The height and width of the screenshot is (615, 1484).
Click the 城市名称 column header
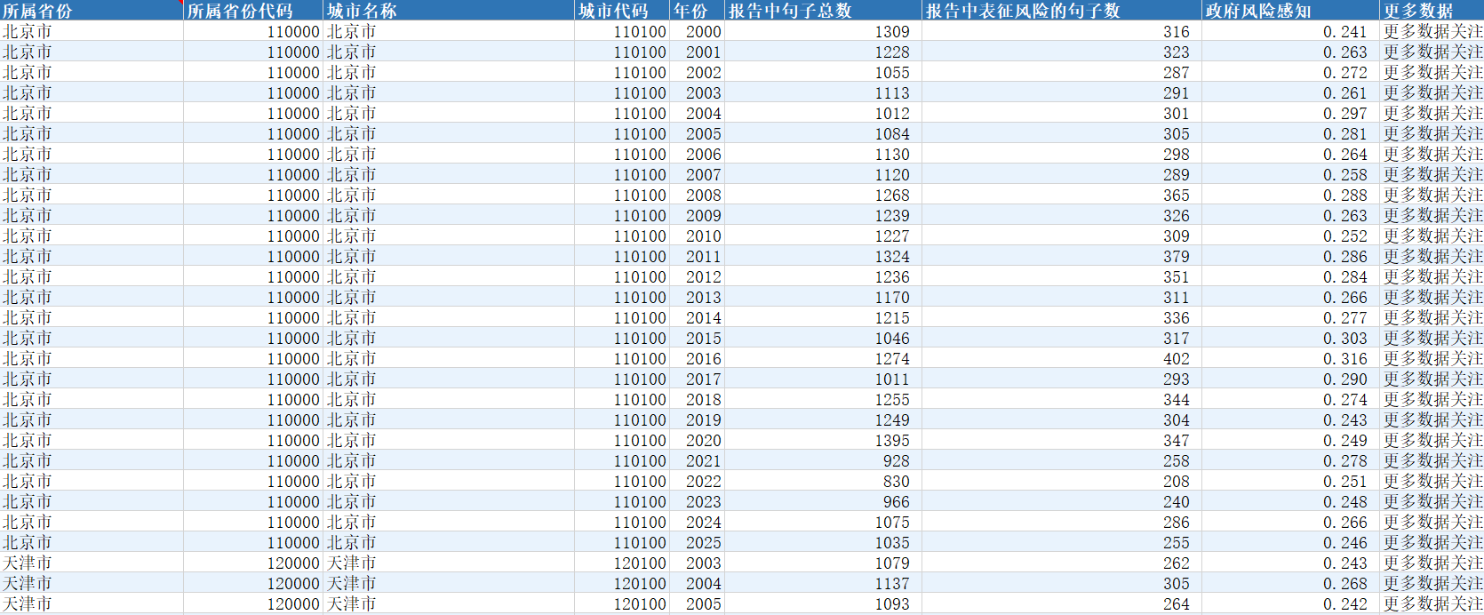point(449,11)
